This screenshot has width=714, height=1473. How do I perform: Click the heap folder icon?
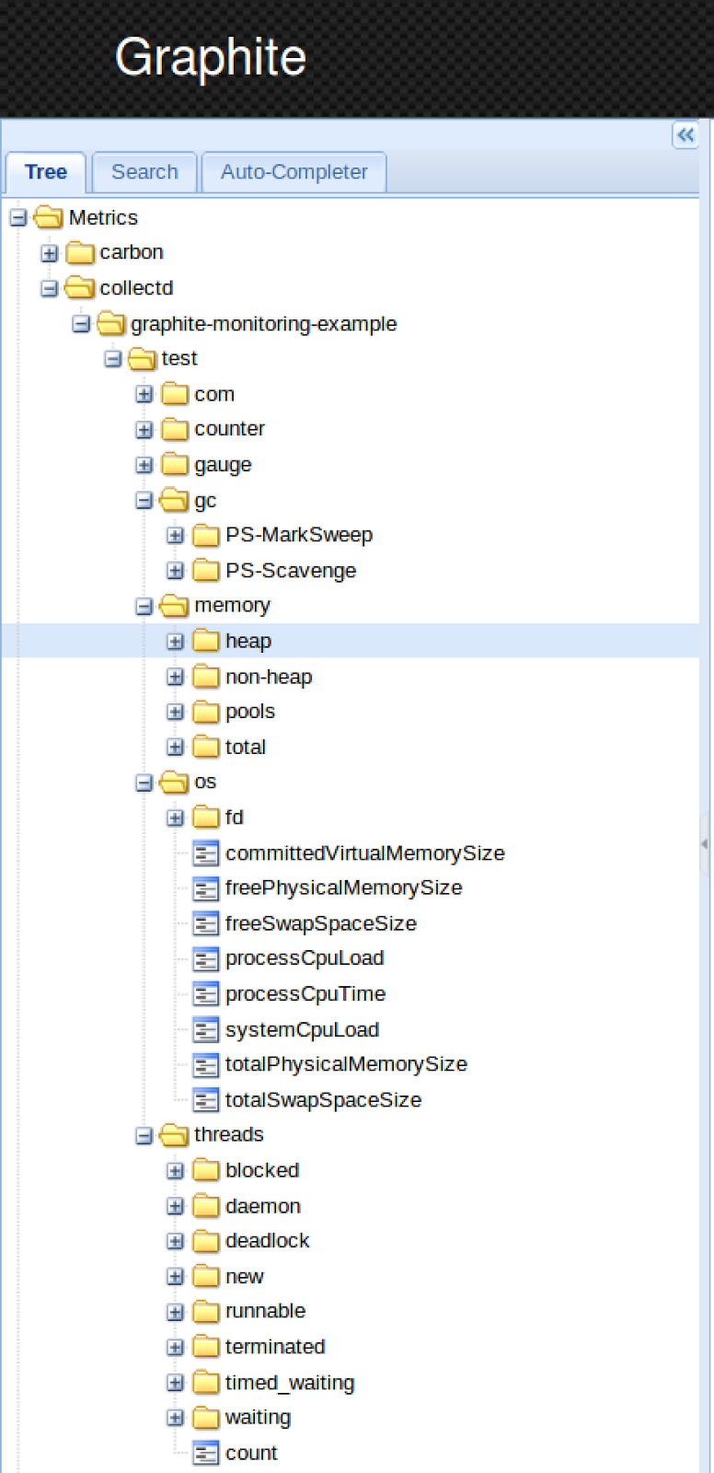tap(206, 641)
